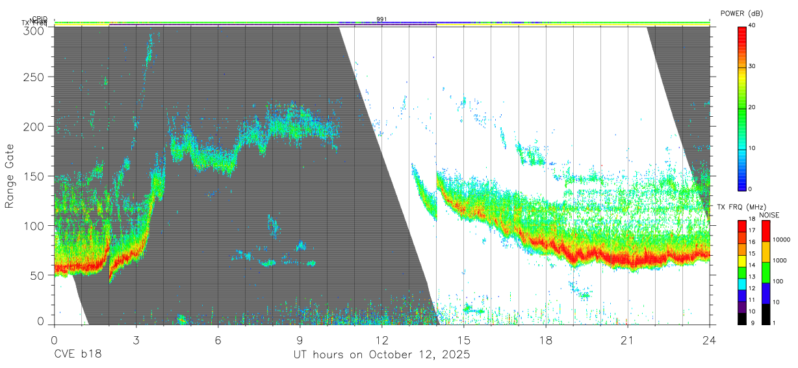The height and width of the screenshot is (368, 798).
Task: Click the 14 label on the TX FRQ legend
Action: (x=753, y=265)
